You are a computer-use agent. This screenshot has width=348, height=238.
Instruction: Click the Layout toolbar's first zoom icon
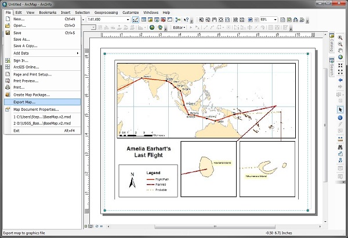tap(201, 20)
